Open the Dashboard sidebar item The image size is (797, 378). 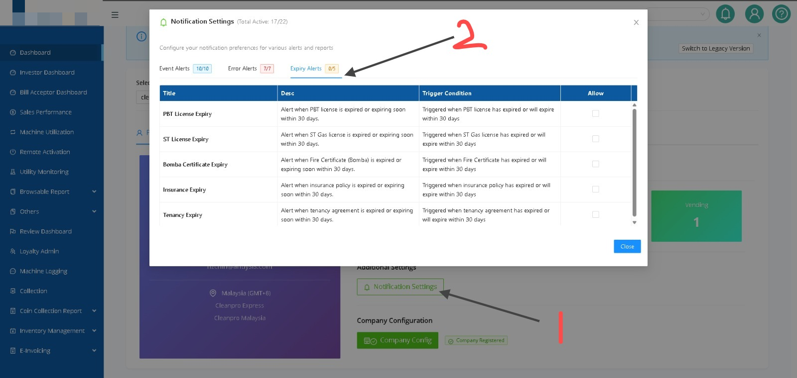click(51, 53)
